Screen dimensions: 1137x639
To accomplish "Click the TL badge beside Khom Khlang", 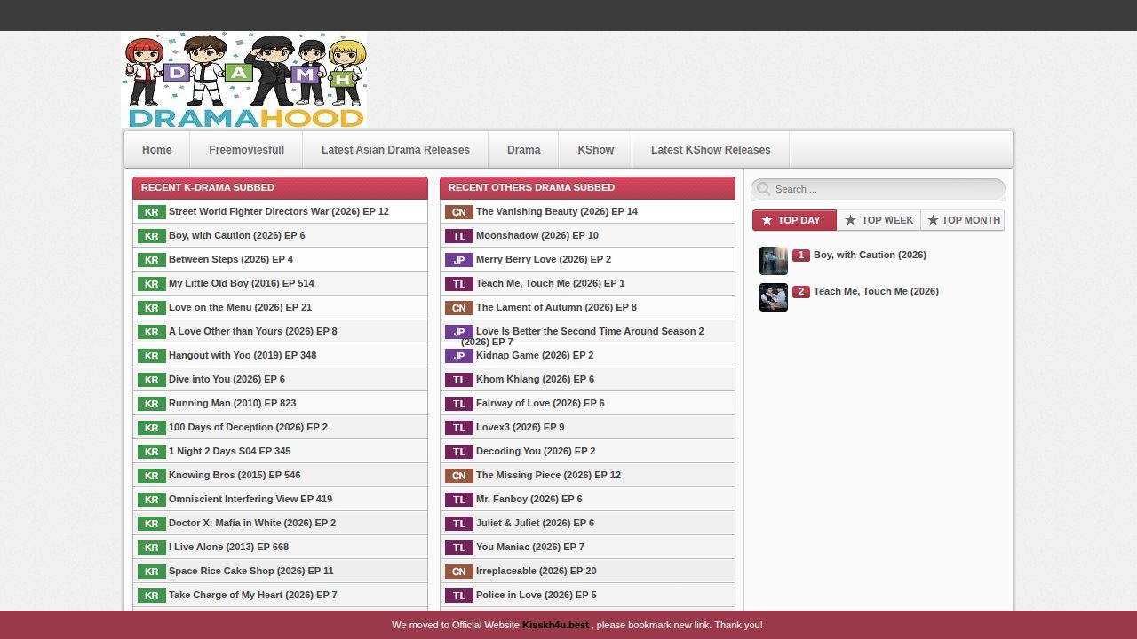I will (x=459, y=380).
